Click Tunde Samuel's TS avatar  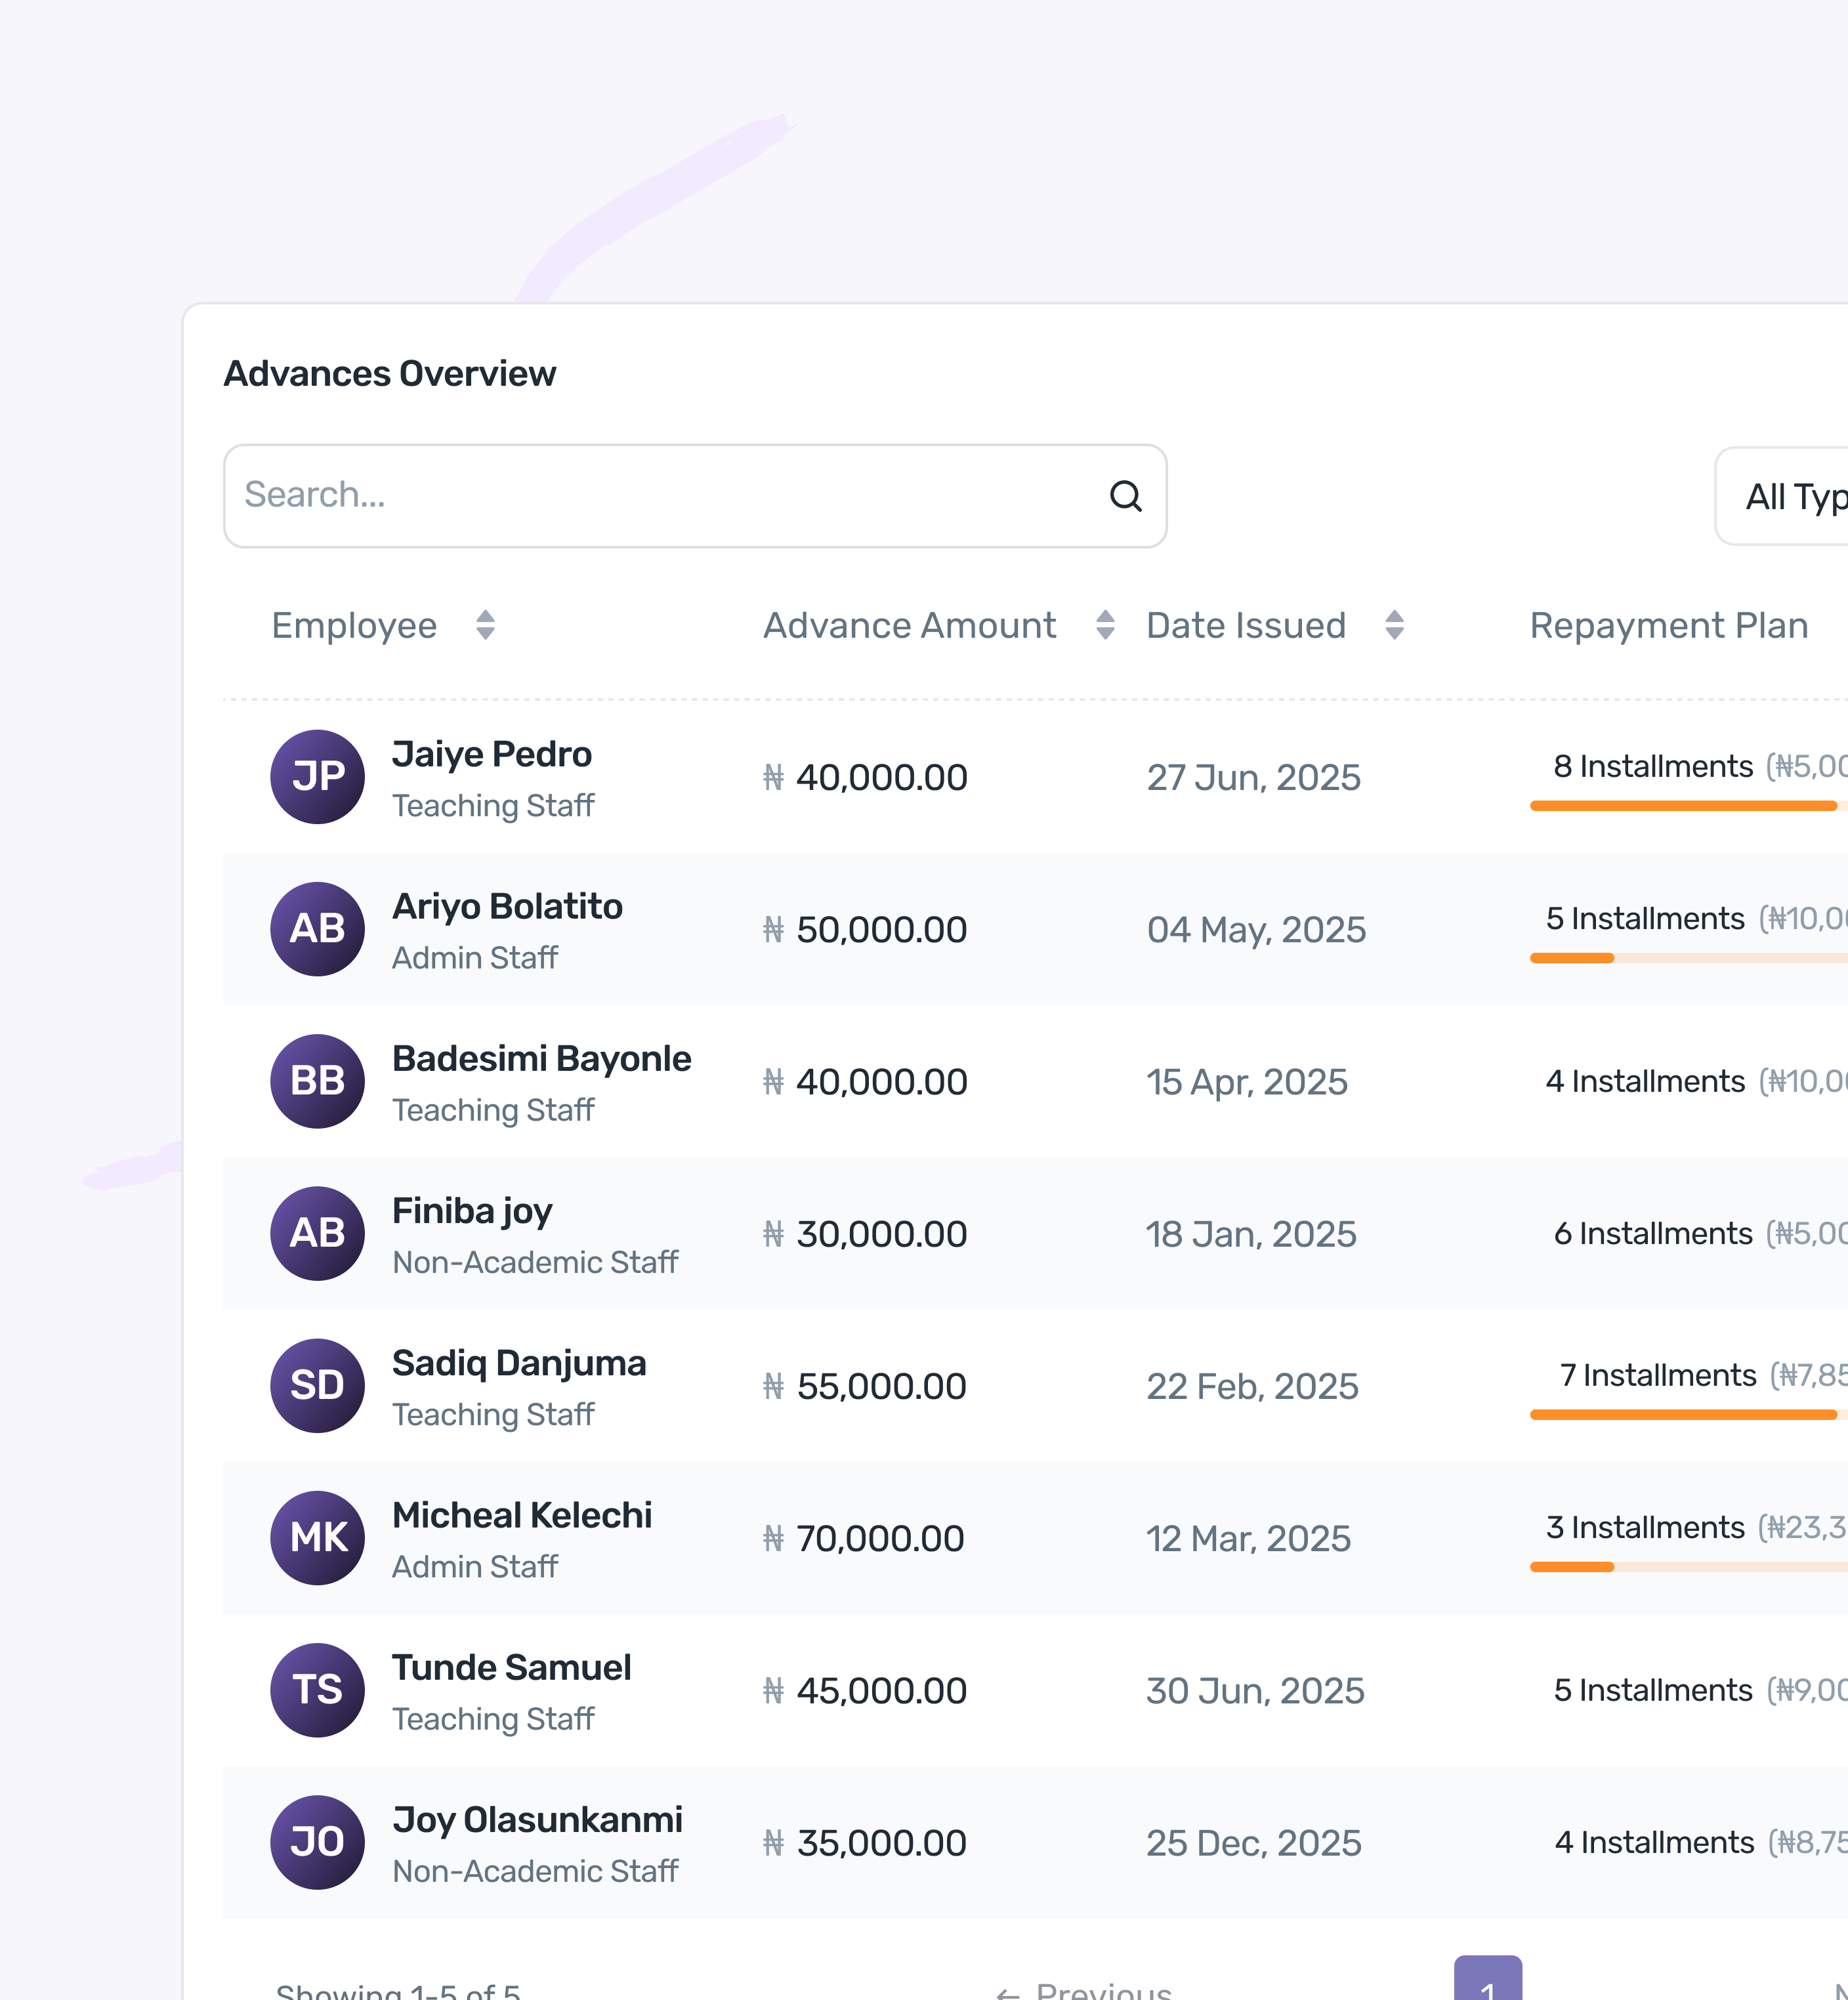tap(317, 1689)
